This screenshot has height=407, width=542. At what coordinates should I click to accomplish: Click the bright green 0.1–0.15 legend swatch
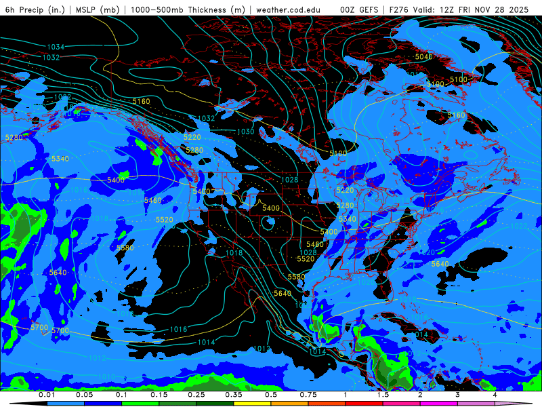[x=140, y=404]
